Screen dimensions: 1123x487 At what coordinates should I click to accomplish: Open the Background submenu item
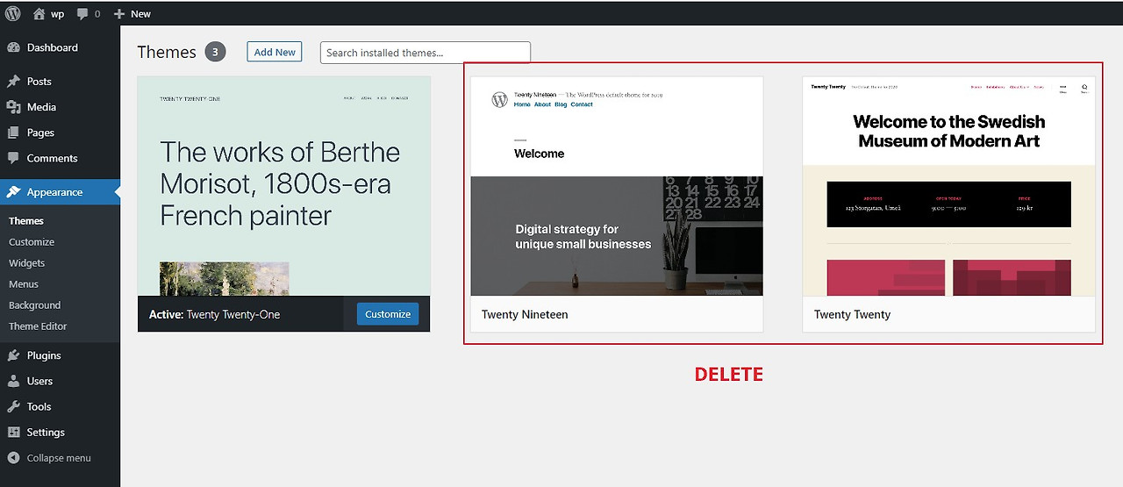(x=34, y=305)
